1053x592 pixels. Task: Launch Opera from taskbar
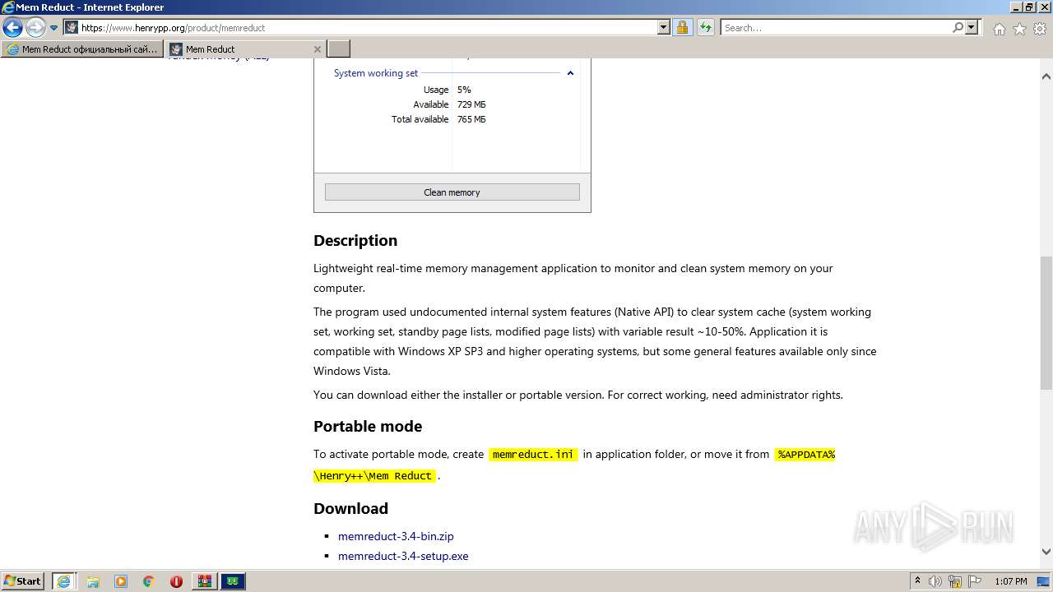176,581
